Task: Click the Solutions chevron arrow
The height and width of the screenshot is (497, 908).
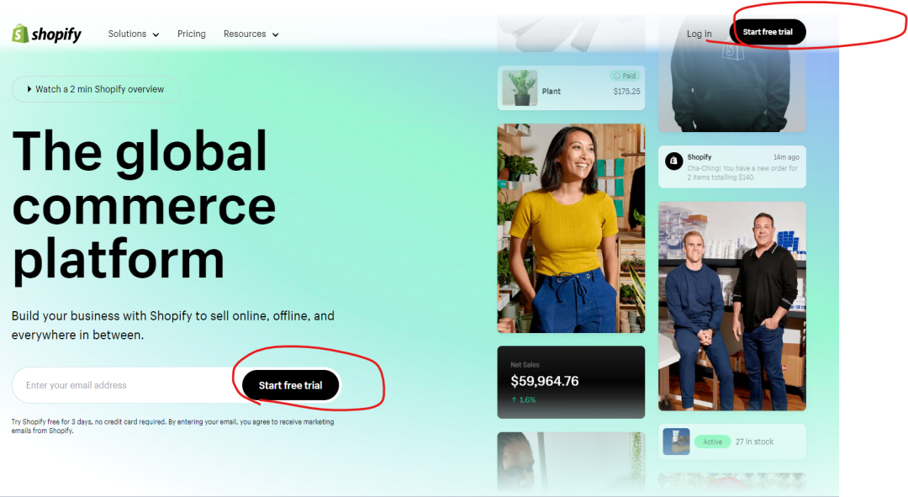Action: (x=156, y=34)
